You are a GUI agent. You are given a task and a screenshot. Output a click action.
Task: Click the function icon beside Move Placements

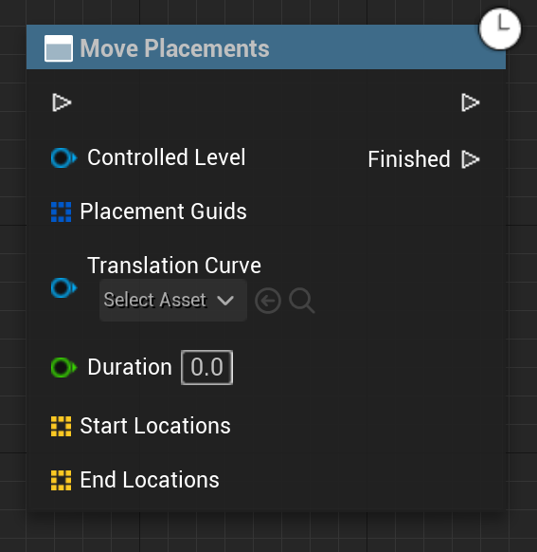pyautogui.click(x=59, y=48)
